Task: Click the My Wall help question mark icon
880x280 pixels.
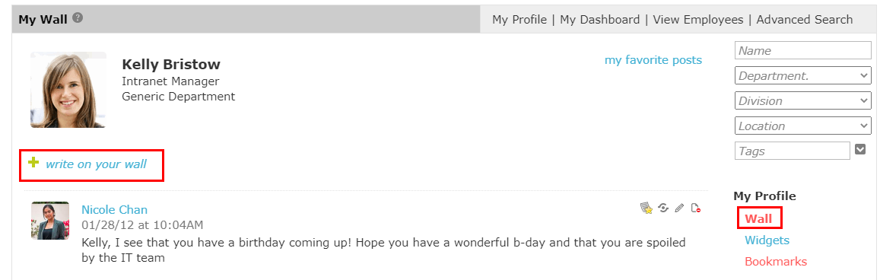Action: point(78,18)
